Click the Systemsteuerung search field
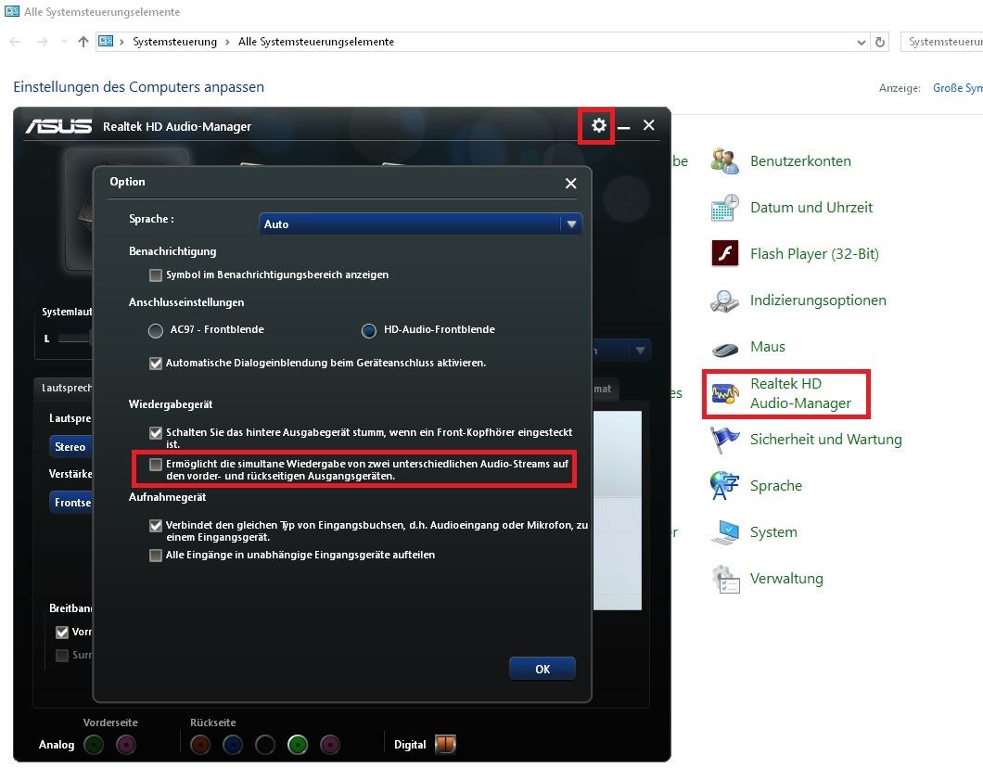The image size is (983, 780). tap(941, 42)
